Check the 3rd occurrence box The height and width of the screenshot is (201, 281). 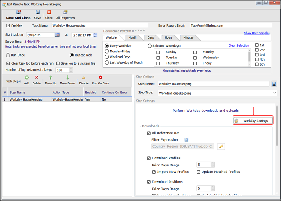[x=257, y=55]
